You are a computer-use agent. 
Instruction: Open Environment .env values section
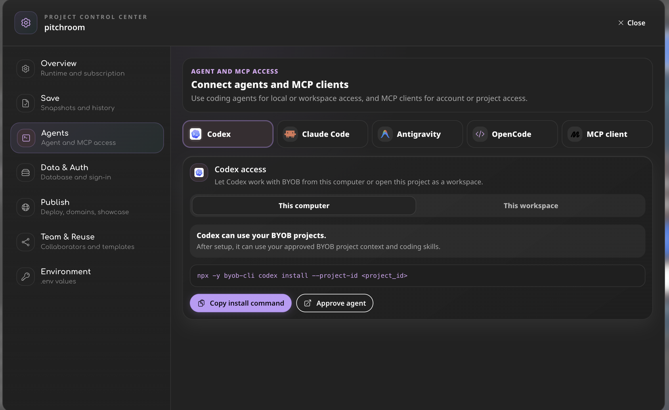click(87, 277)
